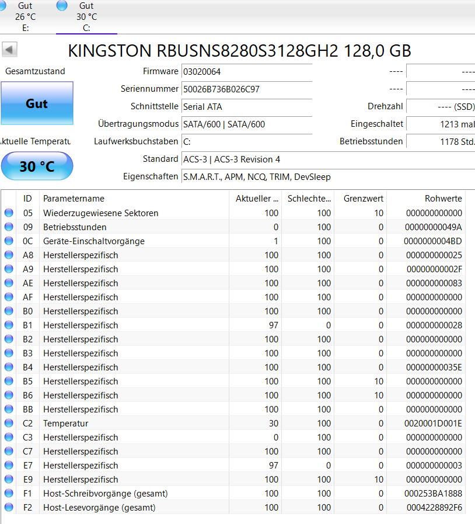The height and width of the screenshot is (524, 475).
Task: Click status dot of row E9
Action: tap(9, 479)
